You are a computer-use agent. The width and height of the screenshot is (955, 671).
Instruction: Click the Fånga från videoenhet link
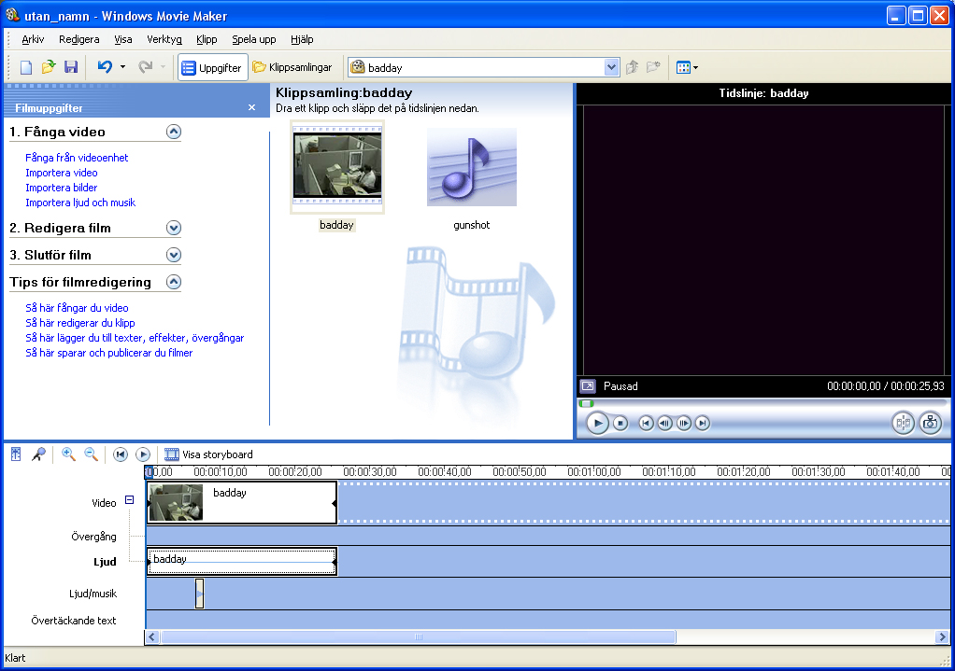[77, 158]
